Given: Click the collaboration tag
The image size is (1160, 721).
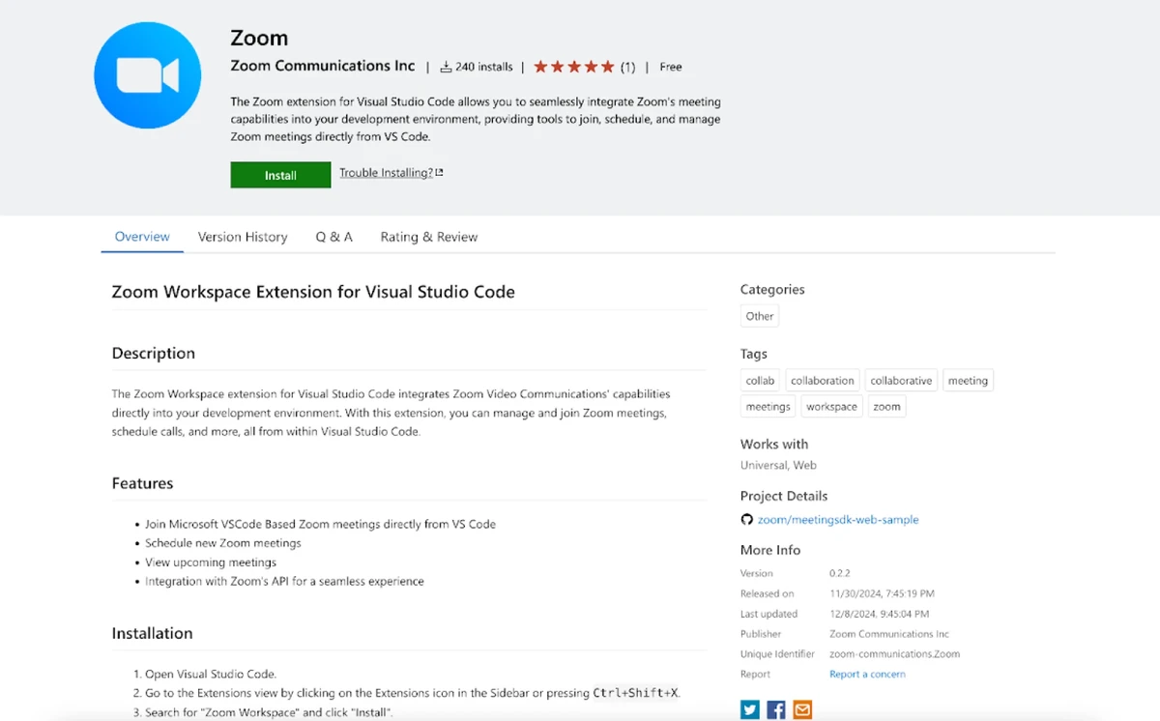Looking at the screenshot, I should pos(823,381).
